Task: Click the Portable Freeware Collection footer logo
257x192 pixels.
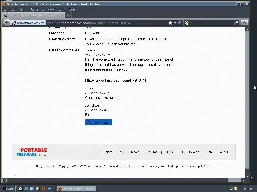Action: 32,152
